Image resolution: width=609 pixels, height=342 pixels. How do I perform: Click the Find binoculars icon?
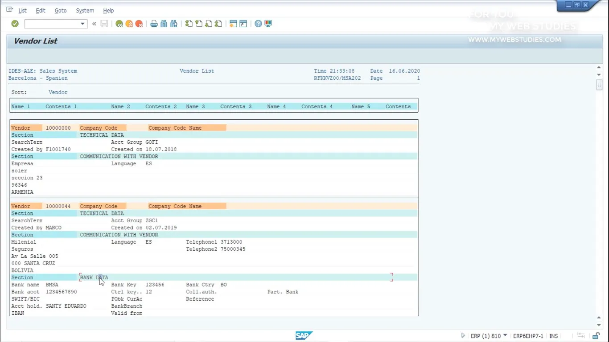[164, 24]
